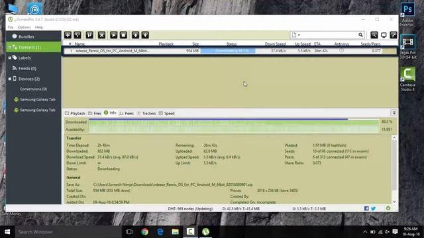The image size is (424, 238).
Task: Open the Help menu
Action: tap(39, 27)
